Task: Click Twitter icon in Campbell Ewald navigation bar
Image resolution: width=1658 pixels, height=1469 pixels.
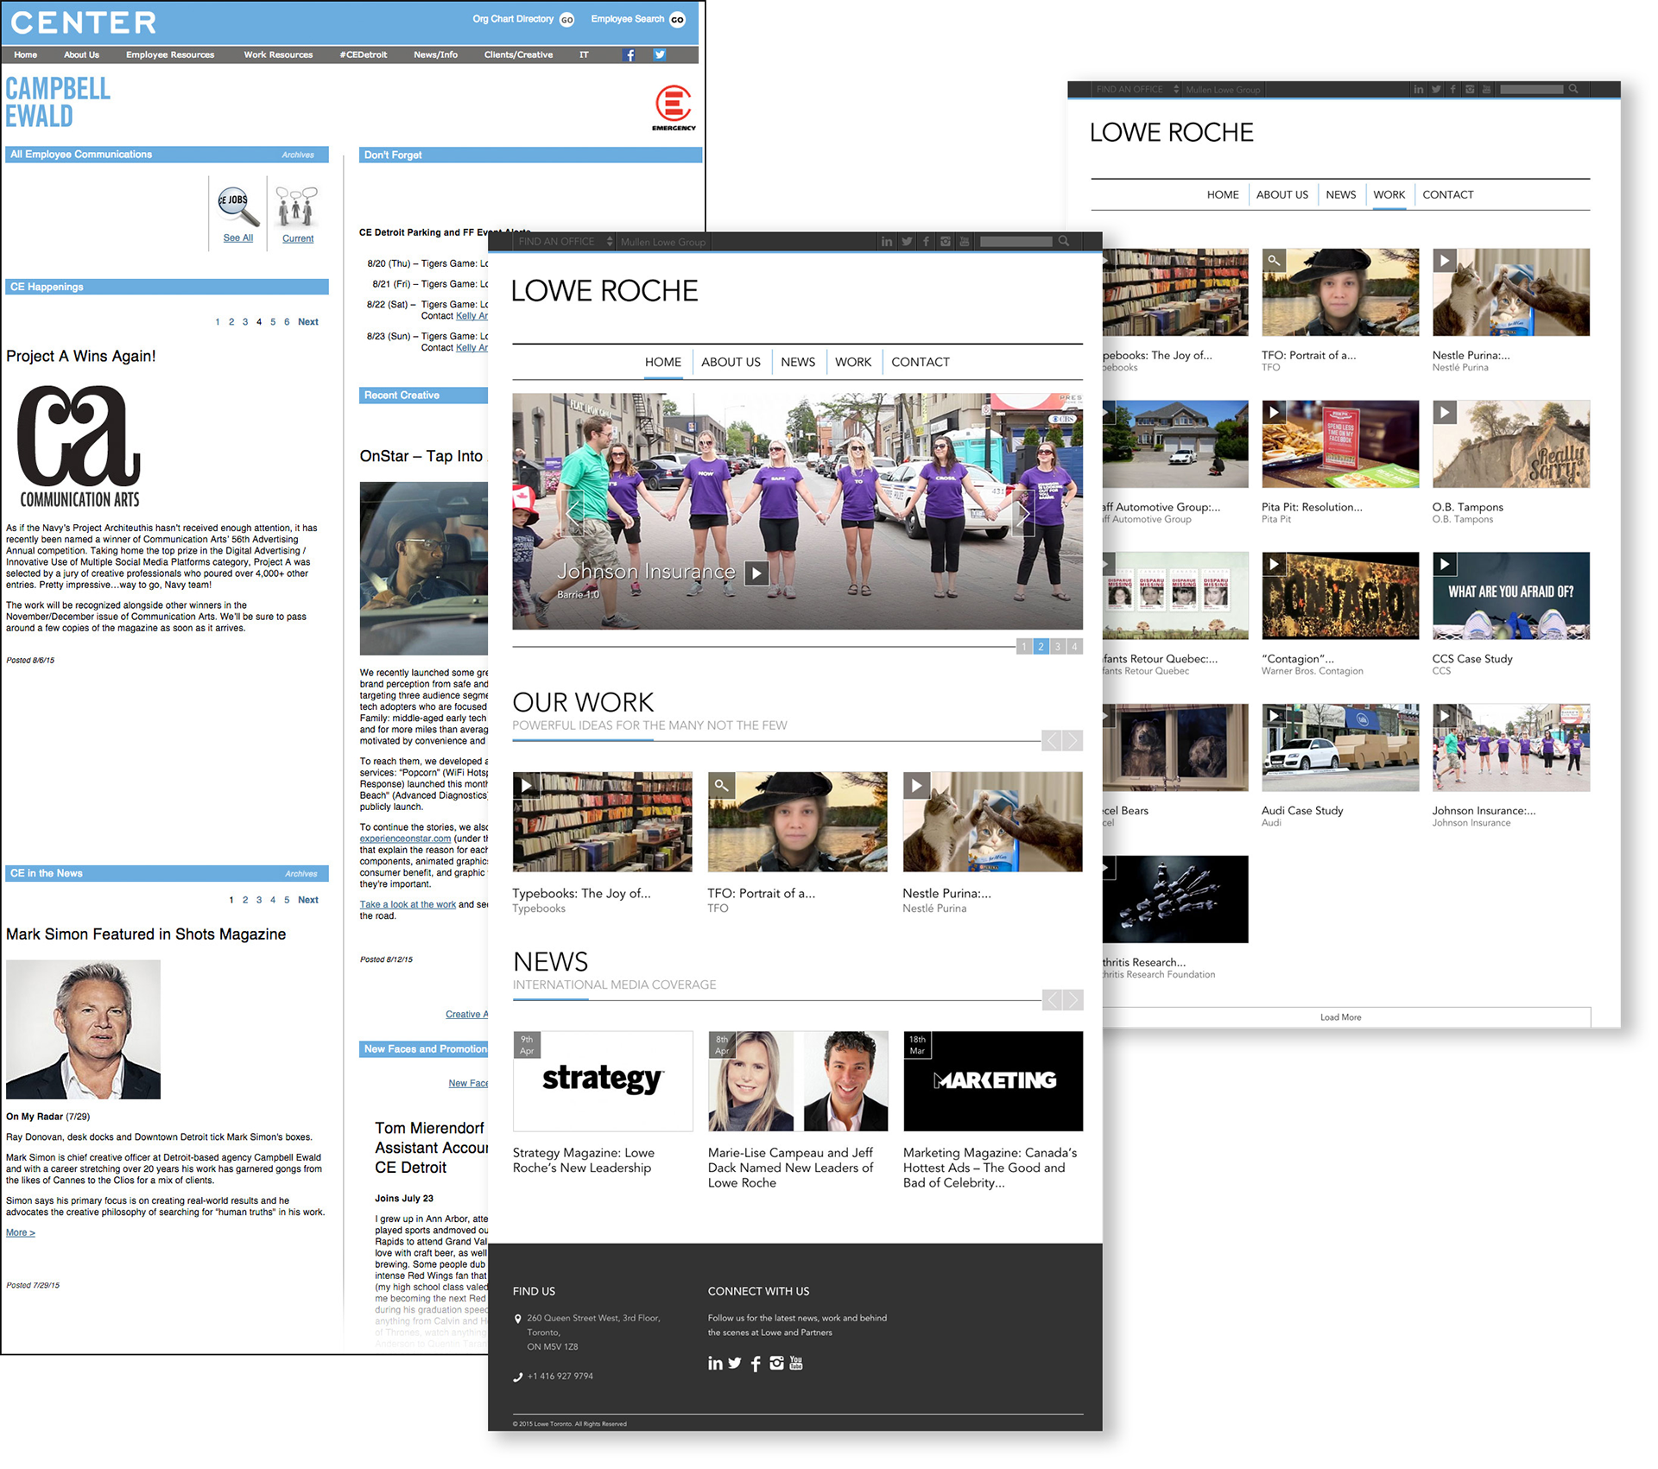Action: click(x=660, y=54)
